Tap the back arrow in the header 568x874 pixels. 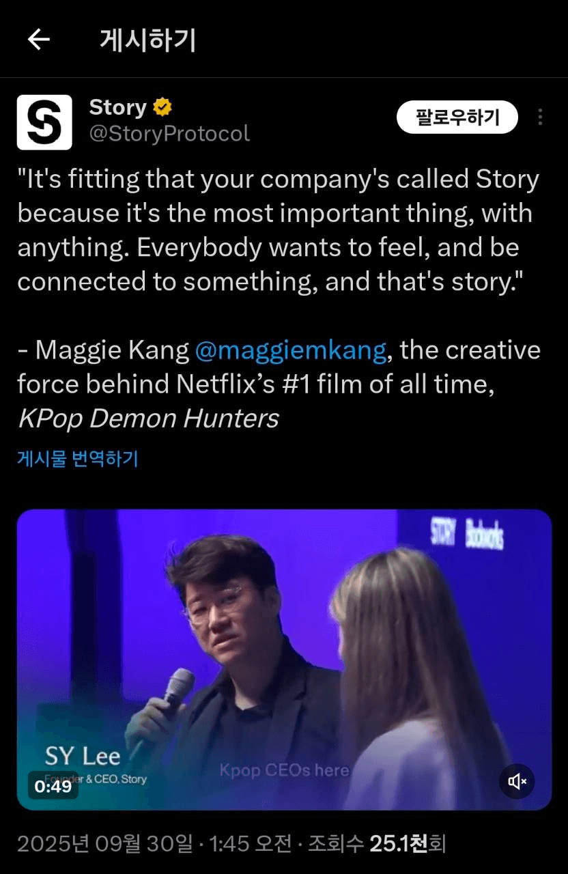point(38,40)
